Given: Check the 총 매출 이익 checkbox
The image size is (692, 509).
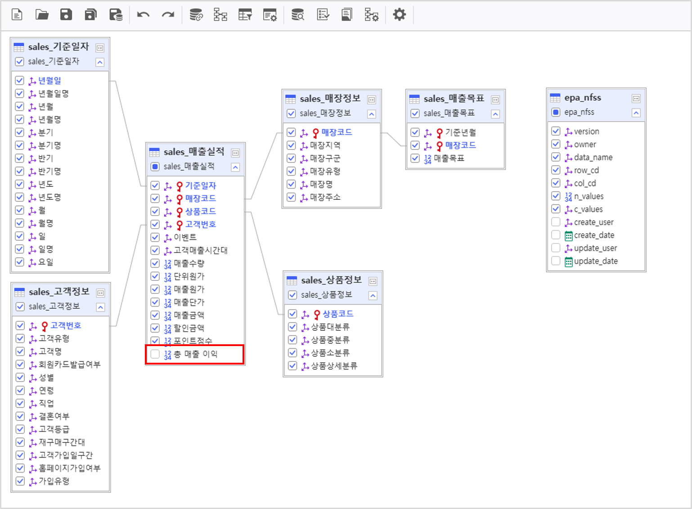Looking at the screenshot, I should [x=155, y=354].
